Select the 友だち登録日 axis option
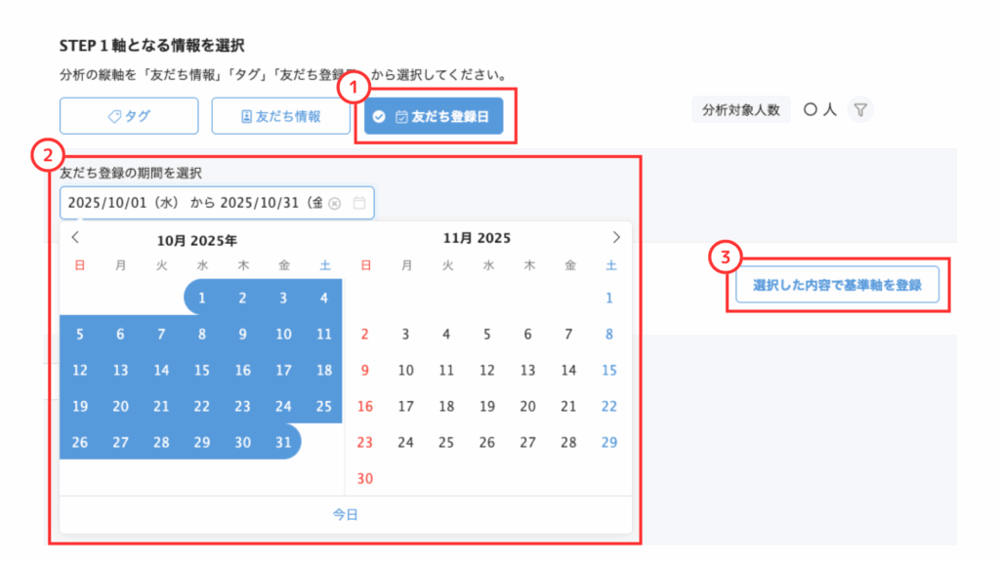The height and width of the screenshot is (562, 1000). pyautogui.click(x=434, y=115)
